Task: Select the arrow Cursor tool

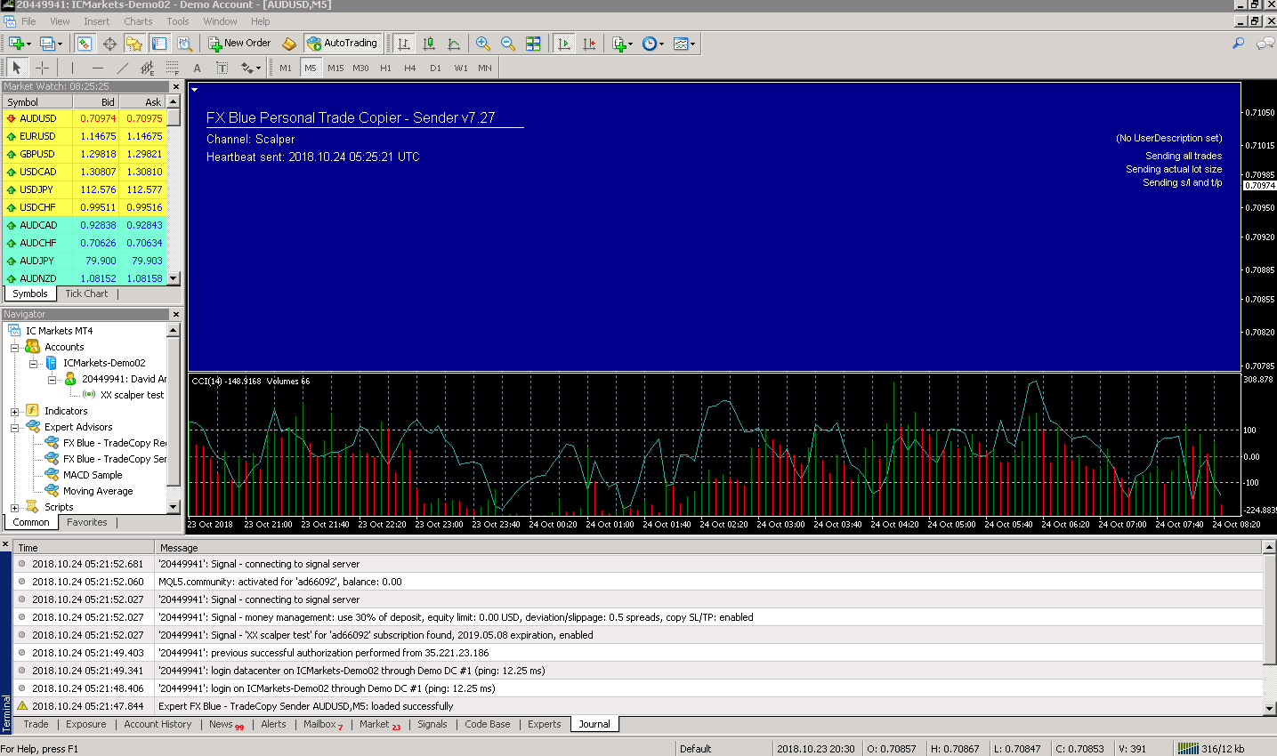Action: point(16,68)
